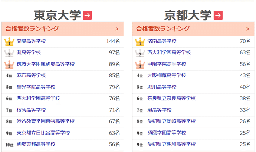Click the bronze crown icon for 筑波大学附属駒場高等学校
Image resolution: width=256 pixels, height=152 pixels.
point(9,65)
